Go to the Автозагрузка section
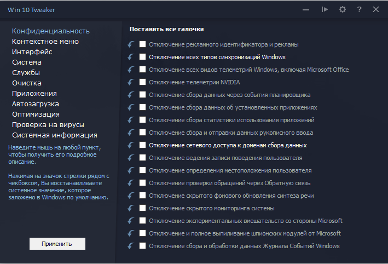Image resolution: width=388 pixels, height=264 pixels. point(36,104)
